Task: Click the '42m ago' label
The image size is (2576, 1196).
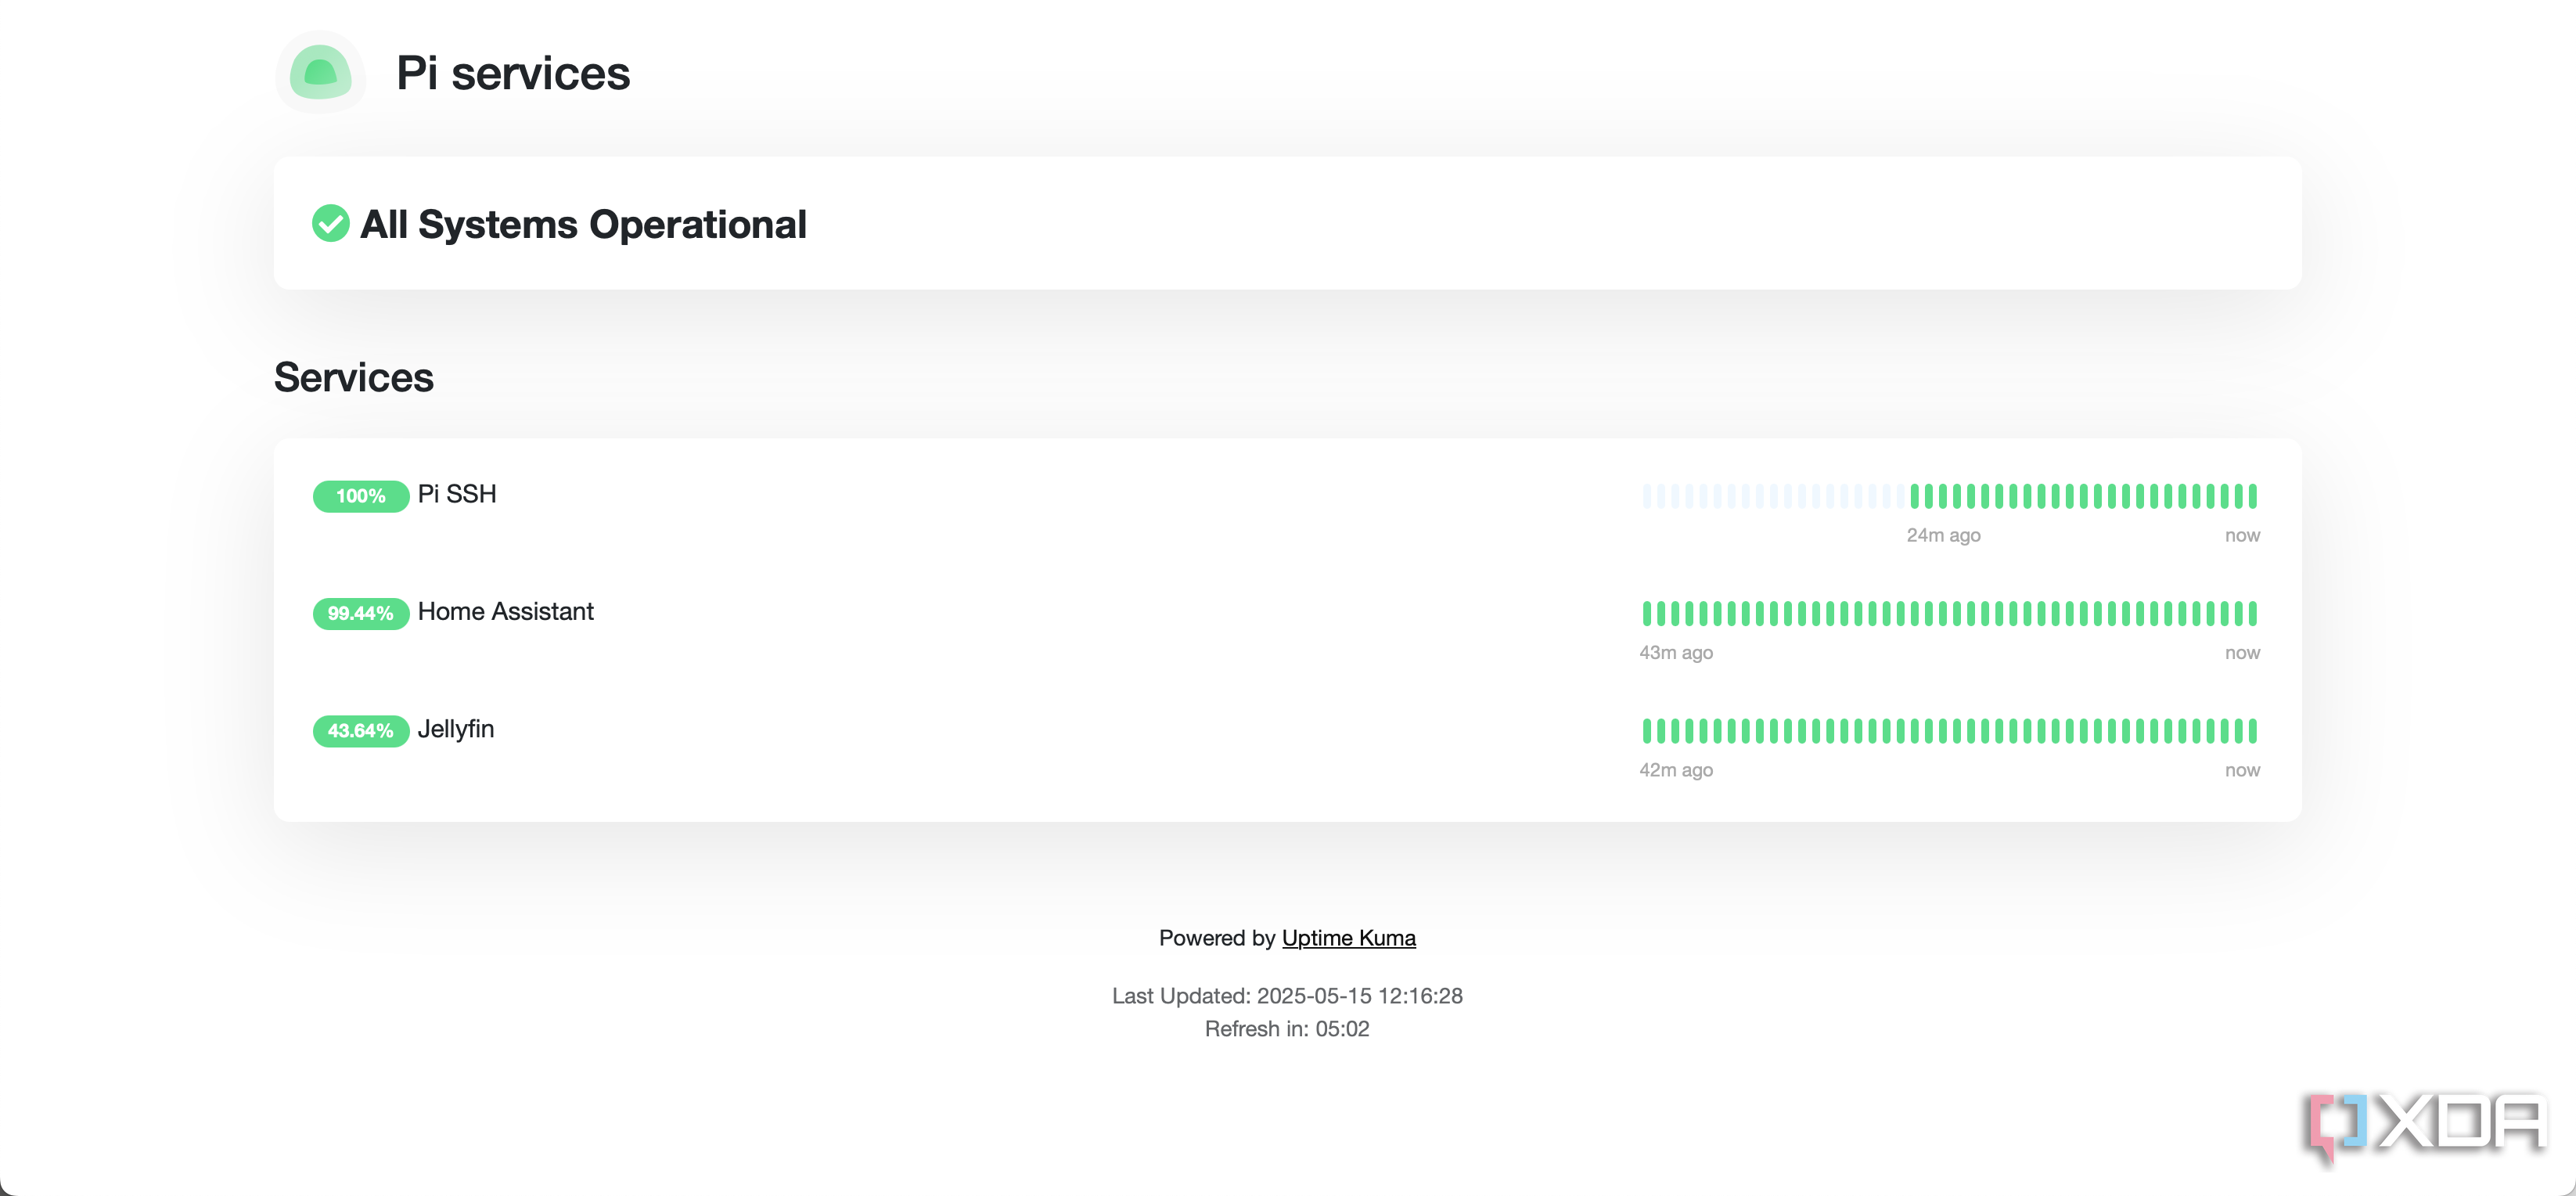Action: pyautogui.click(x=1676, y=770)
